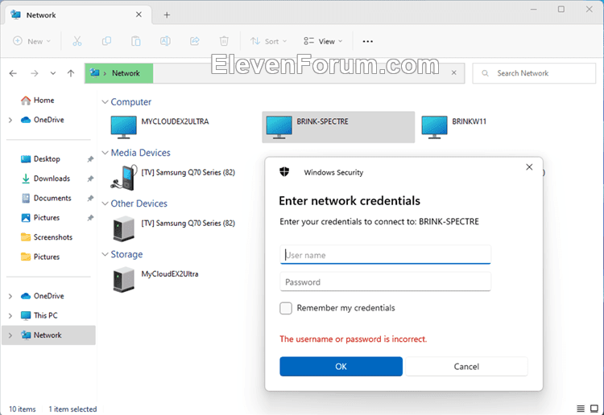Open Desktop in quick access

click(40, 159)
